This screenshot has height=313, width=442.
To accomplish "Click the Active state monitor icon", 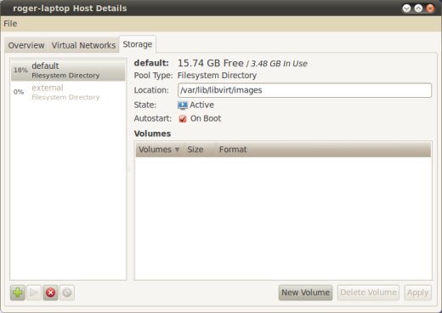I will pos(183,105).
